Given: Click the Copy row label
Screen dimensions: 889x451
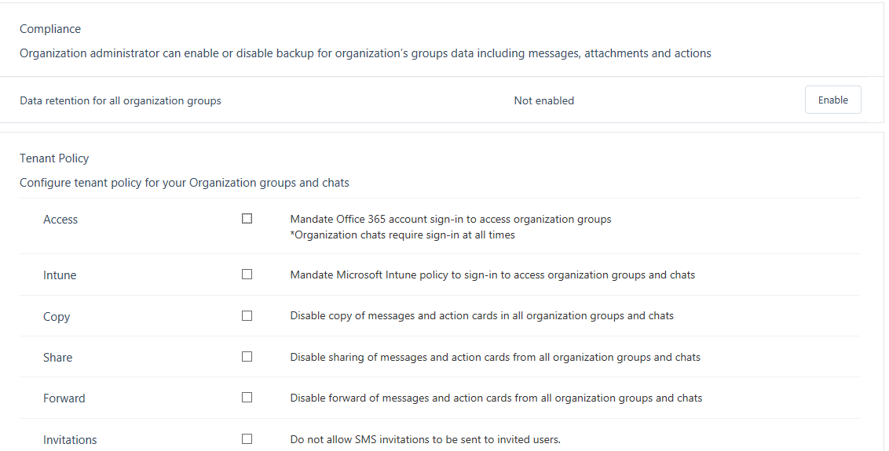Looking at the screenshot, I should pyautogui.click(x=57, y=317).
